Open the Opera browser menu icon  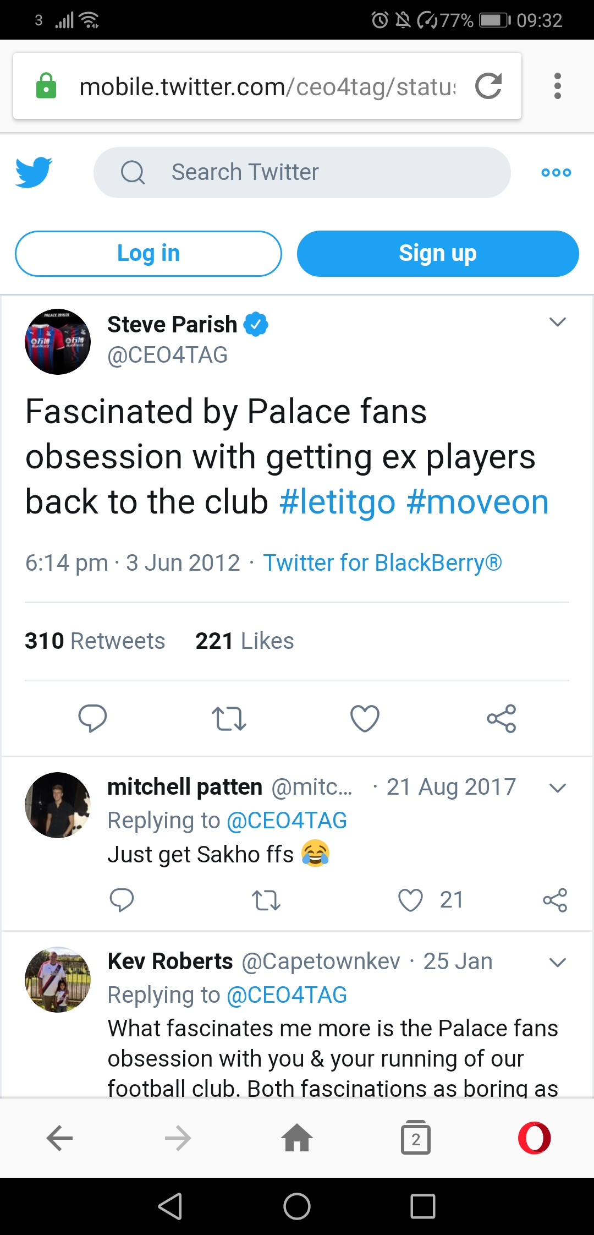pos(534,1138)
